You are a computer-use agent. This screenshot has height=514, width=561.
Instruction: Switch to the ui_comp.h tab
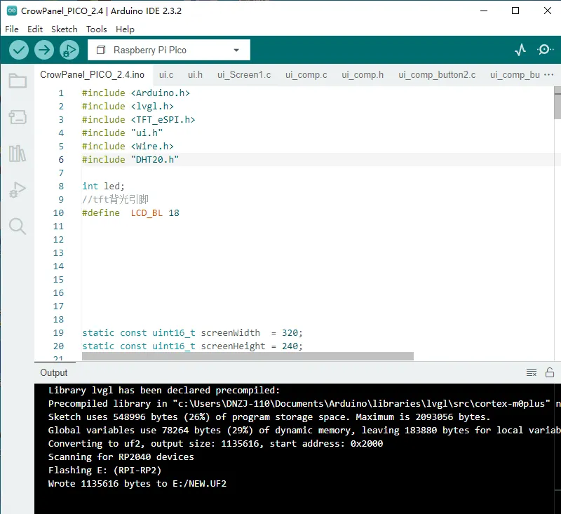click(363, 74)
